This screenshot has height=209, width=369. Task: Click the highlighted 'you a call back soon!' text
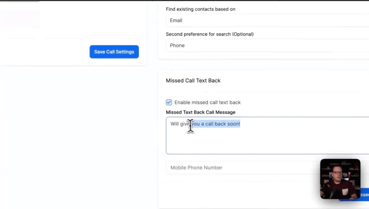pyautogui.click(x=216, y=124)
